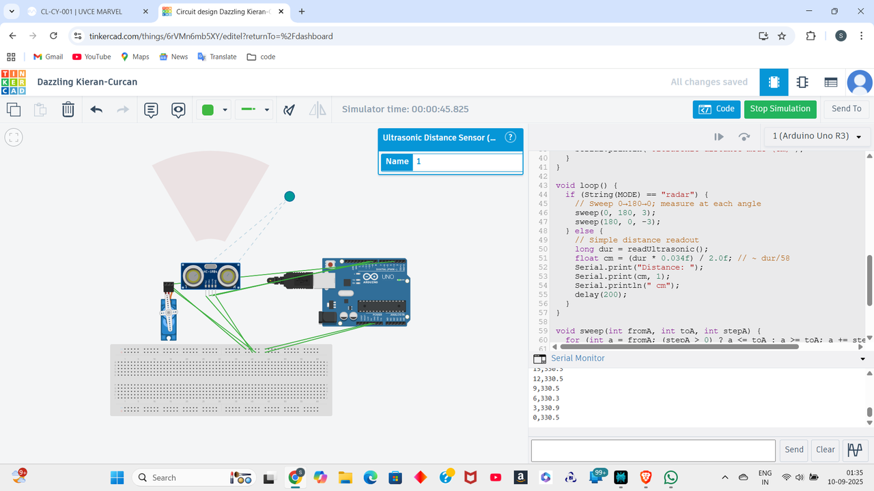Open the News bookmark
Viewport: 874px width, 491px height.
point(173,57)
